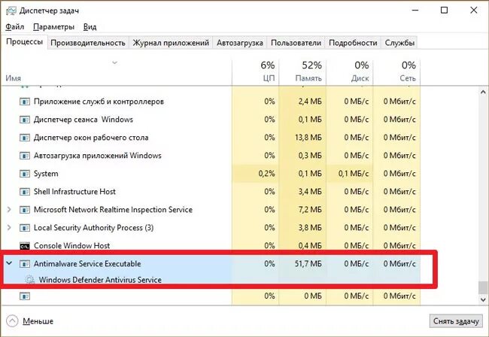Click icon of the unnamed bottom process
Viewport: 489px width, 337px height.
25,296
